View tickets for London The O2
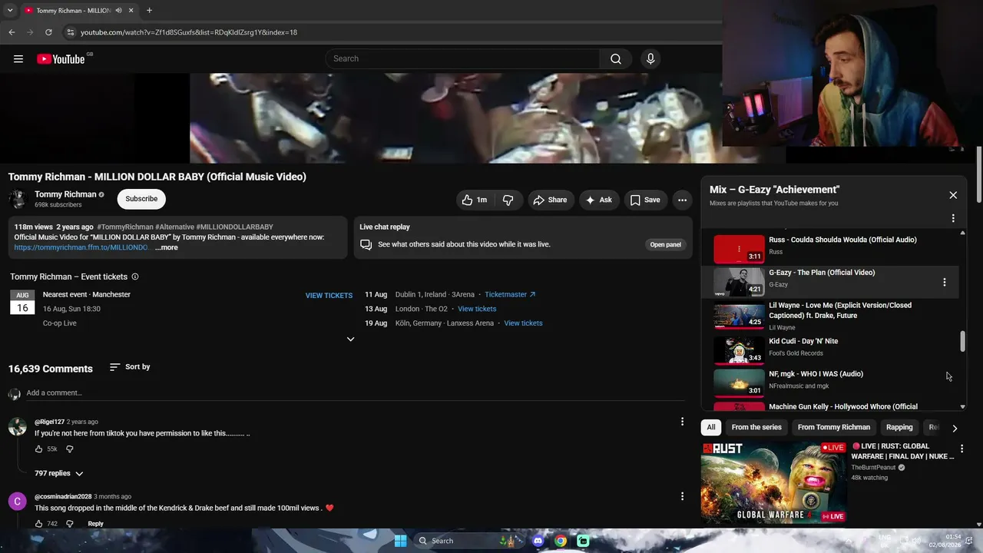This screenshot has height=553, width=983. pos(477,309)
